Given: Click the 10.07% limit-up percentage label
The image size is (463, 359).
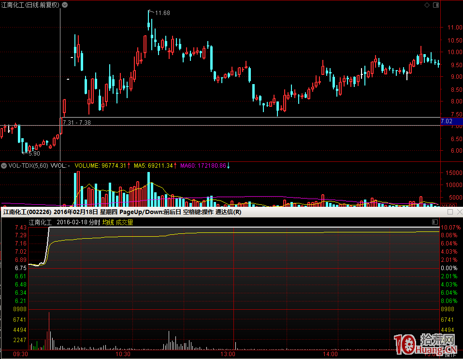Looking at the screenshot, I should [x=450, y=228].
